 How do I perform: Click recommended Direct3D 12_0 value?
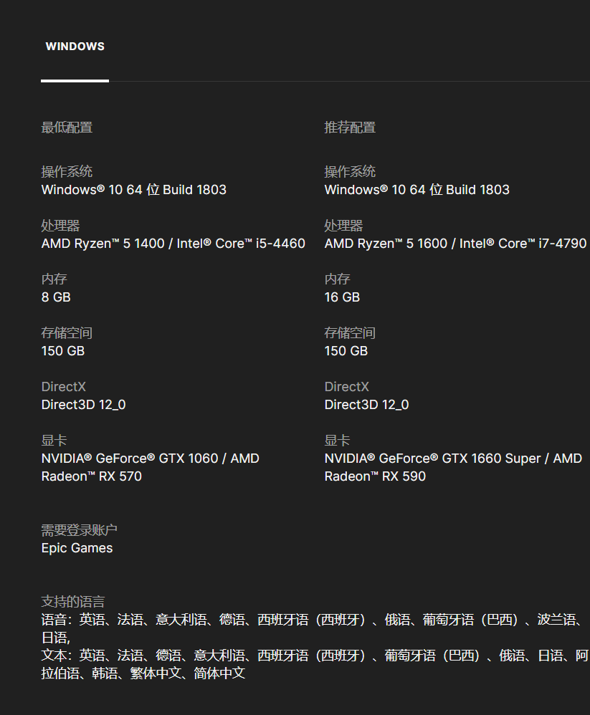[366, 405]
